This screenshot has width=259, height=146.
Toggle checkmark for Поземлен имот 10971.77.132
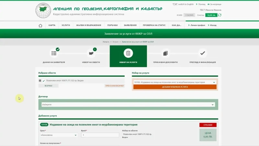[x=44, y=81]
